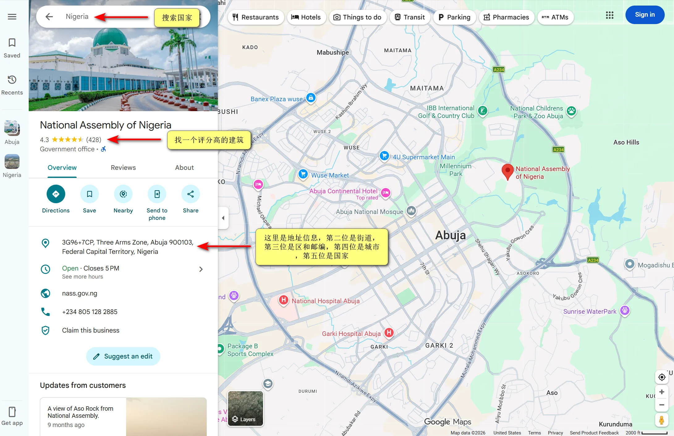
Task: Click the phone number +234 805 128 2885
Action: 90,312
